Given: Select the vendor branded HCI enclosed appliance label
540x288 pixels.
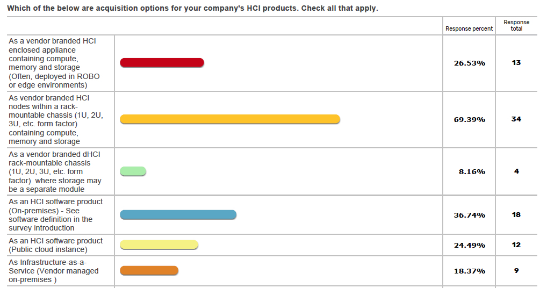Looking at the screenshot, I should (54, 63).
